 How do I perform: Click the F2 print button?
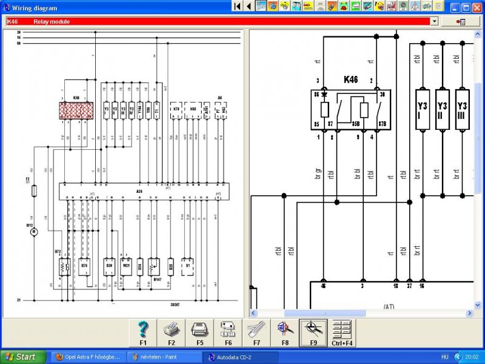coord(172,333)
